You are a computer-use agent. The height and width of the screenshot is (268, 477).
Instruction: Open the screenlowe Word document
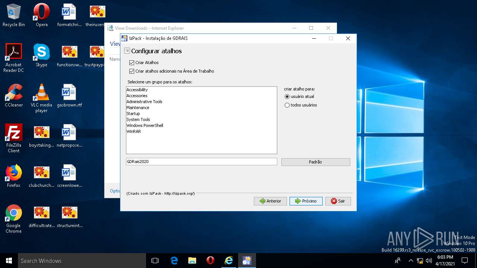click(x=69, y=176)
